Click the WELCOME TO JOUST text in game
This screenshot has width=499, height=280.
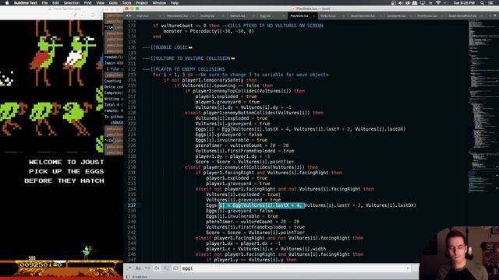66,163
